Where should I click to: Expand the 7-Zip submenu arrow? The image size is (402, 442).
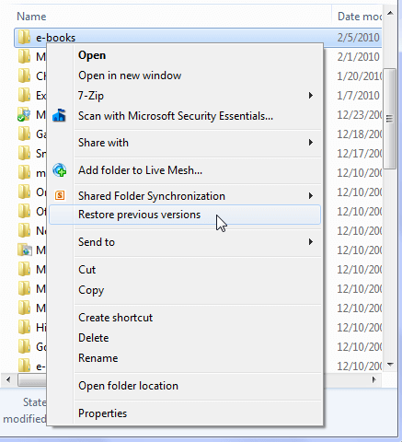311,96
